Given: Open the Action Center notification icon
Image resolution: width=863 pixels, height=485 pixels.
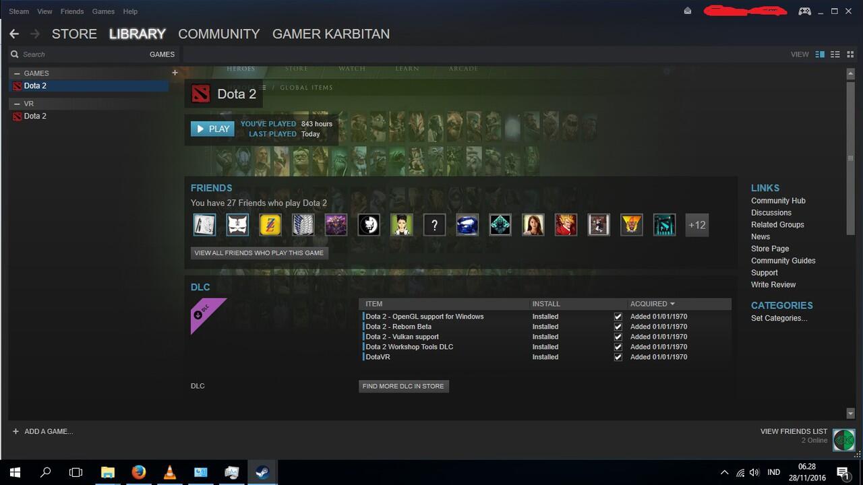Looking at the screenshot, I should click(843, 472).
